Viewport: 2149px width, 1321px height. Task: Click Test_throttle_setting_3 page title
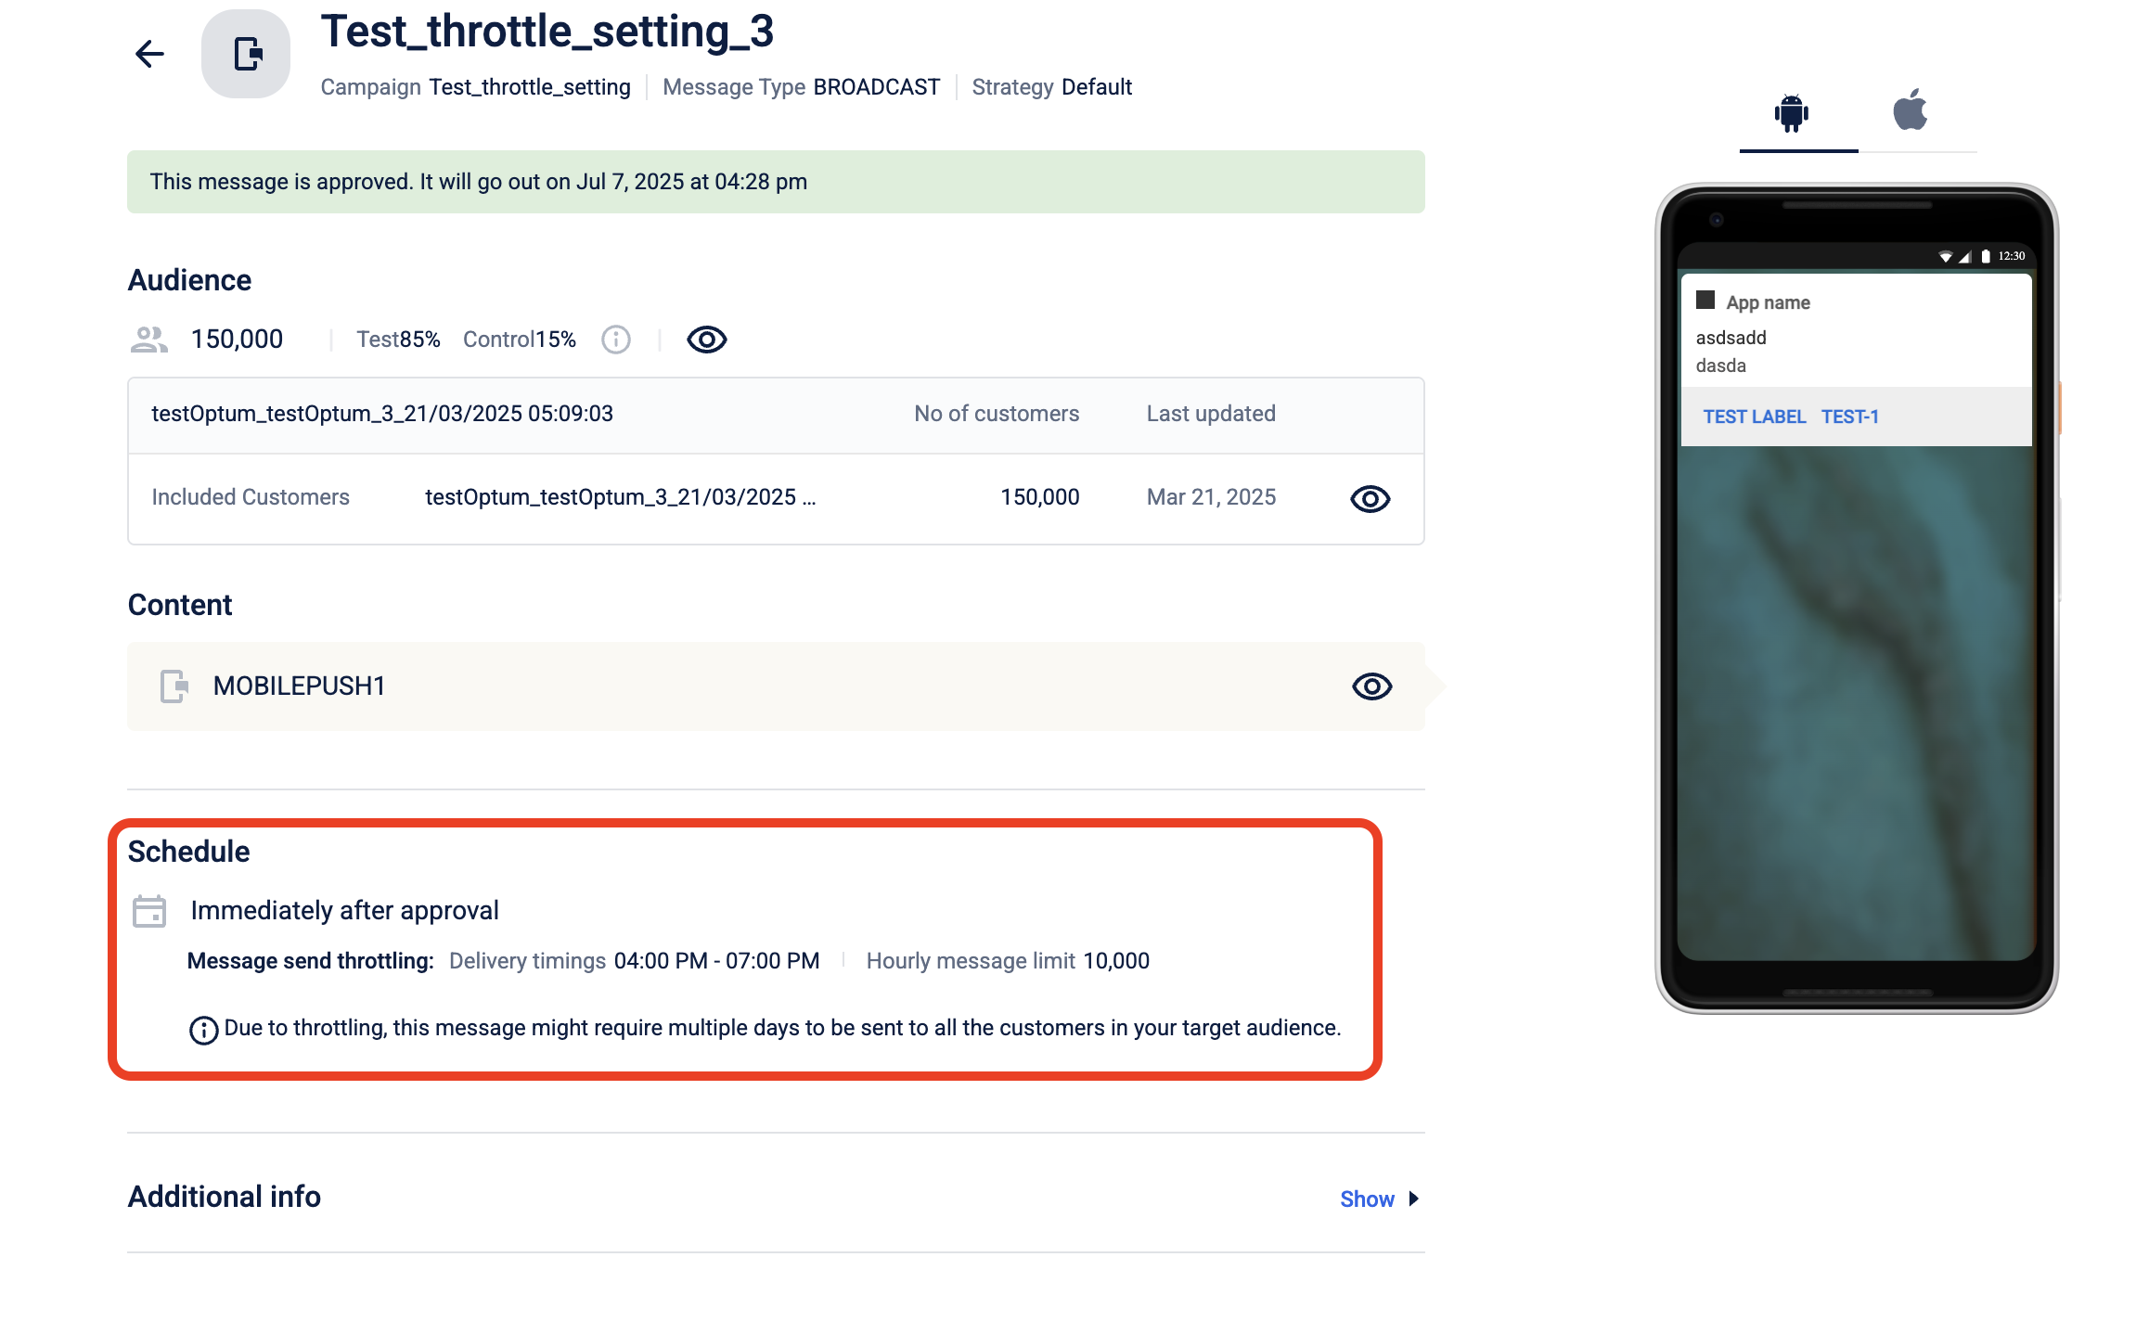547,32
